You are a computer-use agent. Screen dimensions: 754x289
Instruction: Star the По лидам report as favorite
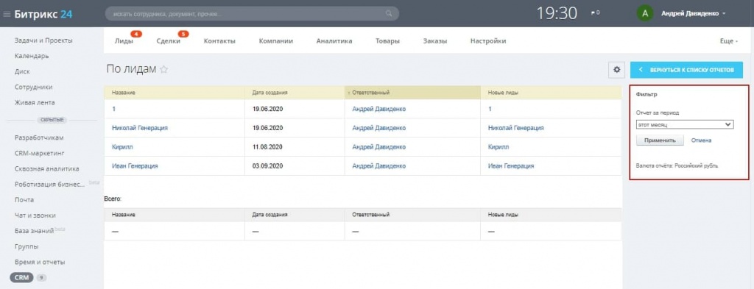164,70
